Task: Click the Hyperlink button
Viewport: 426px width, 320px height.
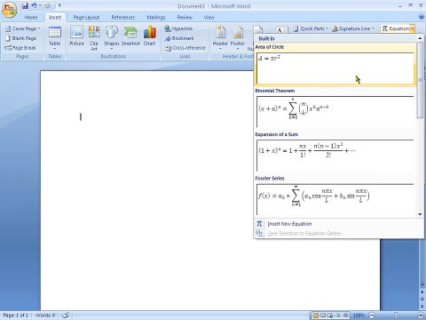Action: (178, 28)
